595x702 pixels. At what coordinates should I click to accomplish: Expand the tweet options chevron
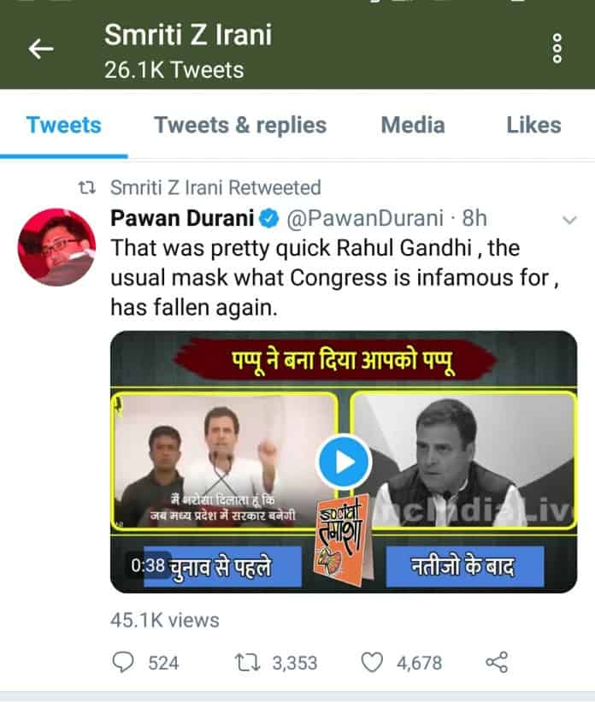(x=569, y=220)
